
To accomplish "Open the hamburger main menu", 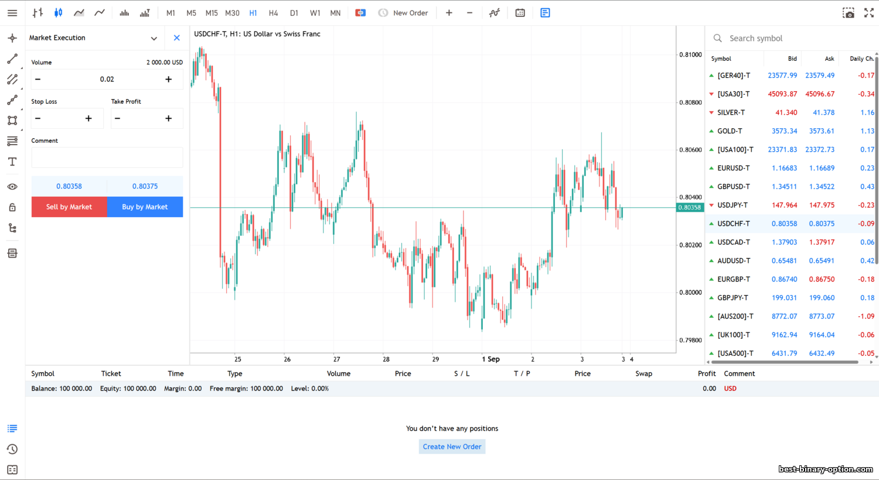I will coord(12,13).
